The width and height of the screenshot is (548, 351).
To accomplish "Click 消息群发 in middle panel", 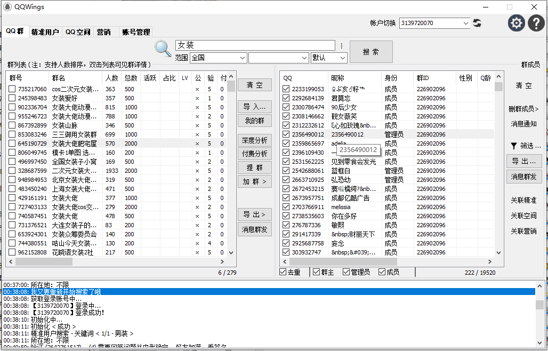I will click(255, 230).
